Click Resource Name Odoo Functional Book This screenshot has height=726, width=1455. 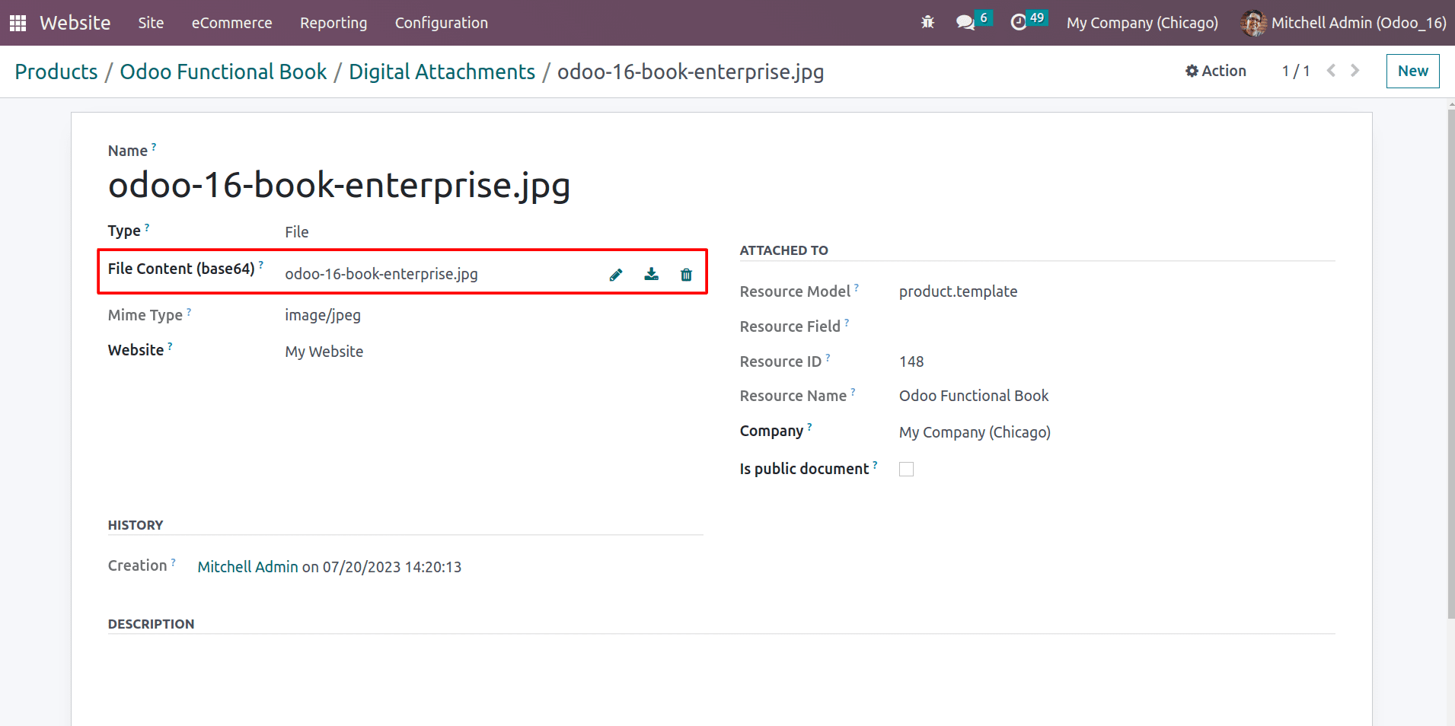[974, 396]
